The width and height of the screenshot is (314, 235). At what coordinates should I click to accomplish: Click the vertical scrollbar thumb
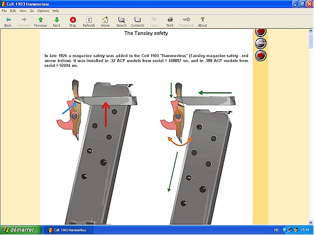coord(310,41)
